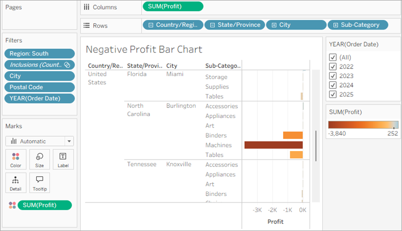Click the Detail icon in Marks card
This screenshot has width=402, height=231.
coord(16,182)
